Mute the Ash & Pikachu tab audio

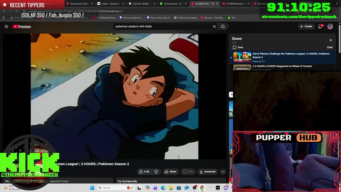click(213, 4)
